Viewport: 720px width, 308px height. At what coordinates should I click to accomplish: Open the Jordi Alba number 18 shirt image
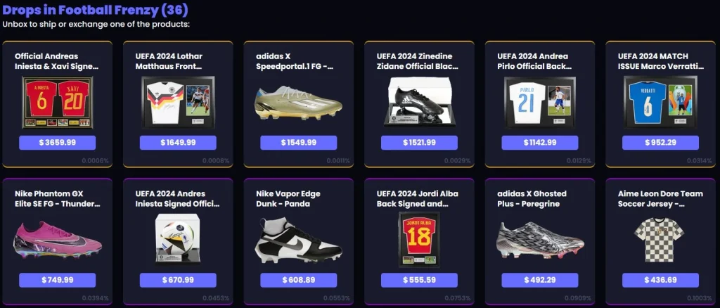pyautogui.click(x=419, y=239)
